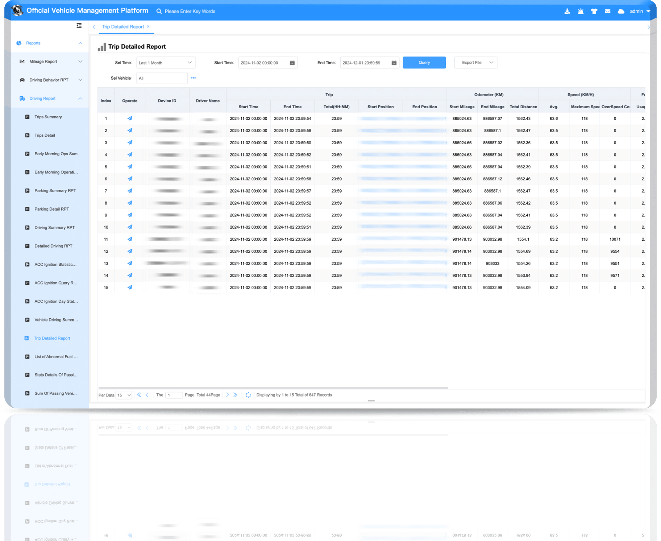Open the Export File dropdown

pos(475,63)
